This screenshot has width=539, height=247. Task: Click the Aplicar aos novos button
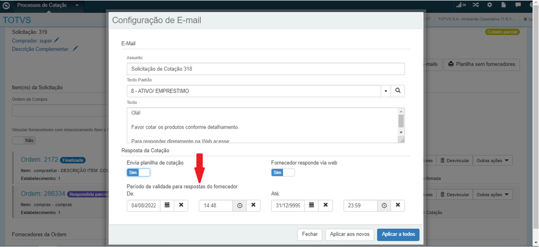click(x=350, y=234)
